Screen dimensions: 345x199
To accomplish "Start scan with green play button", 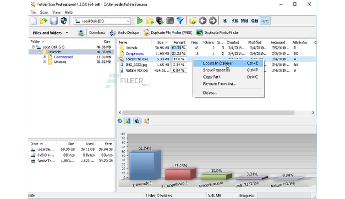I will (139, 21).
